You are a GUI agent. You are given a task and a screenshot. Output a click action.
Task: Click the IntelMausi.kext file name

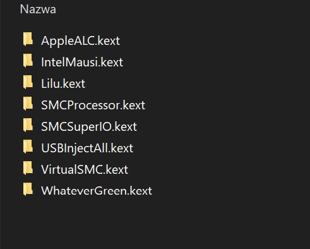pyautogui.click(x=82, y=62)
